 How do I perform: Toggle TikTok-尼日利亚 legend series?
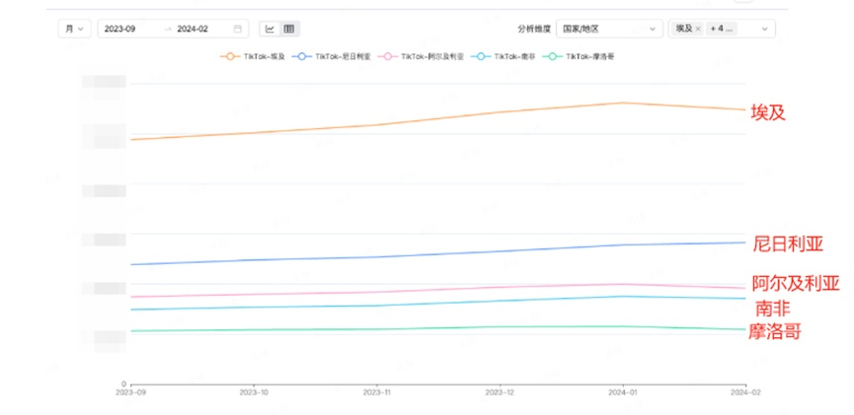331,56
